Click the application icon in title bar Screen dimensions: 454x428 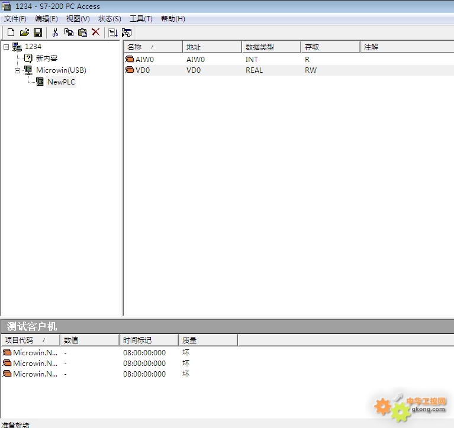6,6
